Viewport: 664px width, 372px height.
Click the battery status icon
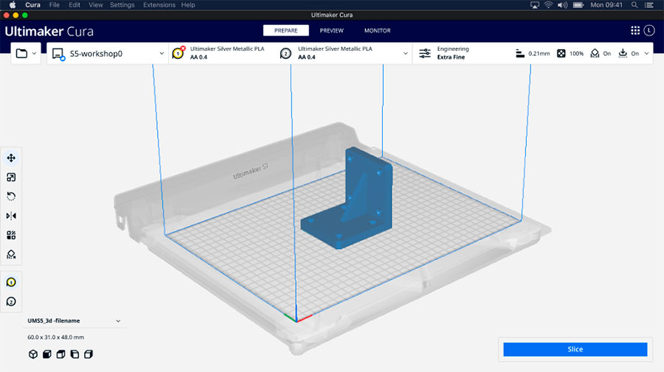tap(578, 5)
